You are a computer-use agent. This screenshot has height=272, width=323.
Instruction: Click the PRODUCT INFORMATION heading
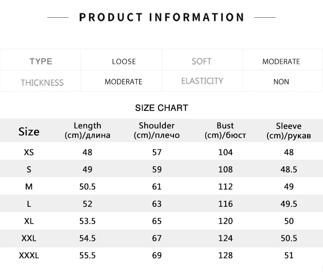[161, 17]
